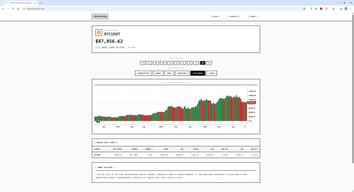This screenshot has width=354, height=192.
Task: View site information in address bar
Action: (x=24, y=9)
